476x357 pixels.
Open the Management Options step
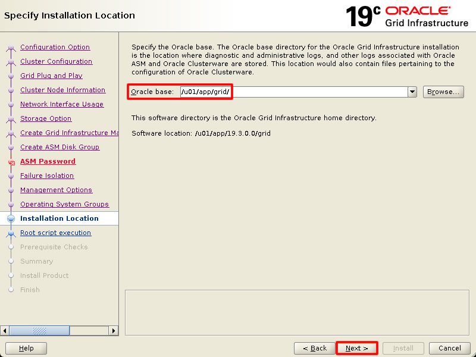pyautogui.click(x=56, y=190)
